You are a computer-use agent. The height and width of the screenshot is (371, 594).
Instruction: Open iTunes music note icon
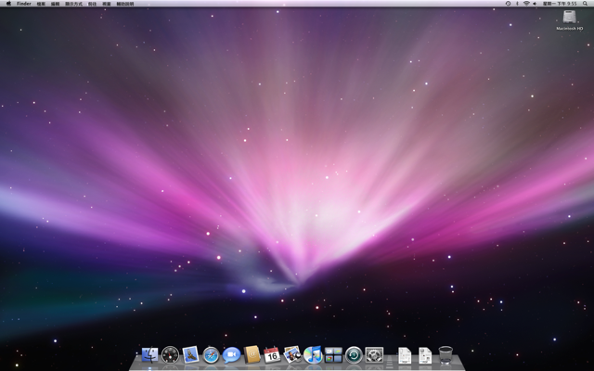tap(313, 354)
